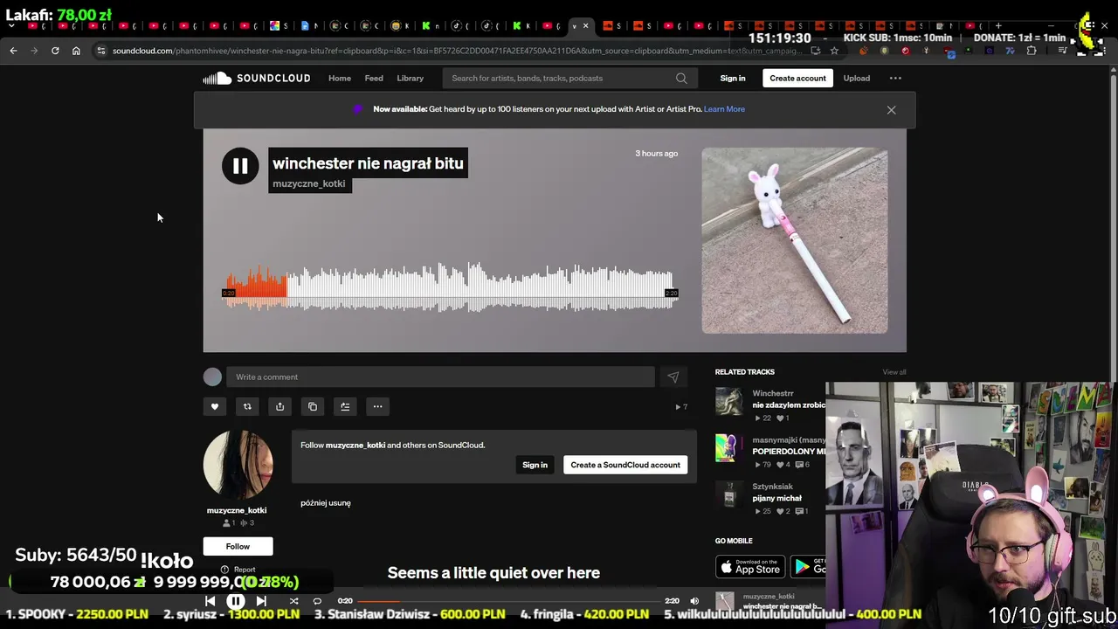Screen dimensions: 1118x629
Task: View all related tracks
Action: [894, 372]
